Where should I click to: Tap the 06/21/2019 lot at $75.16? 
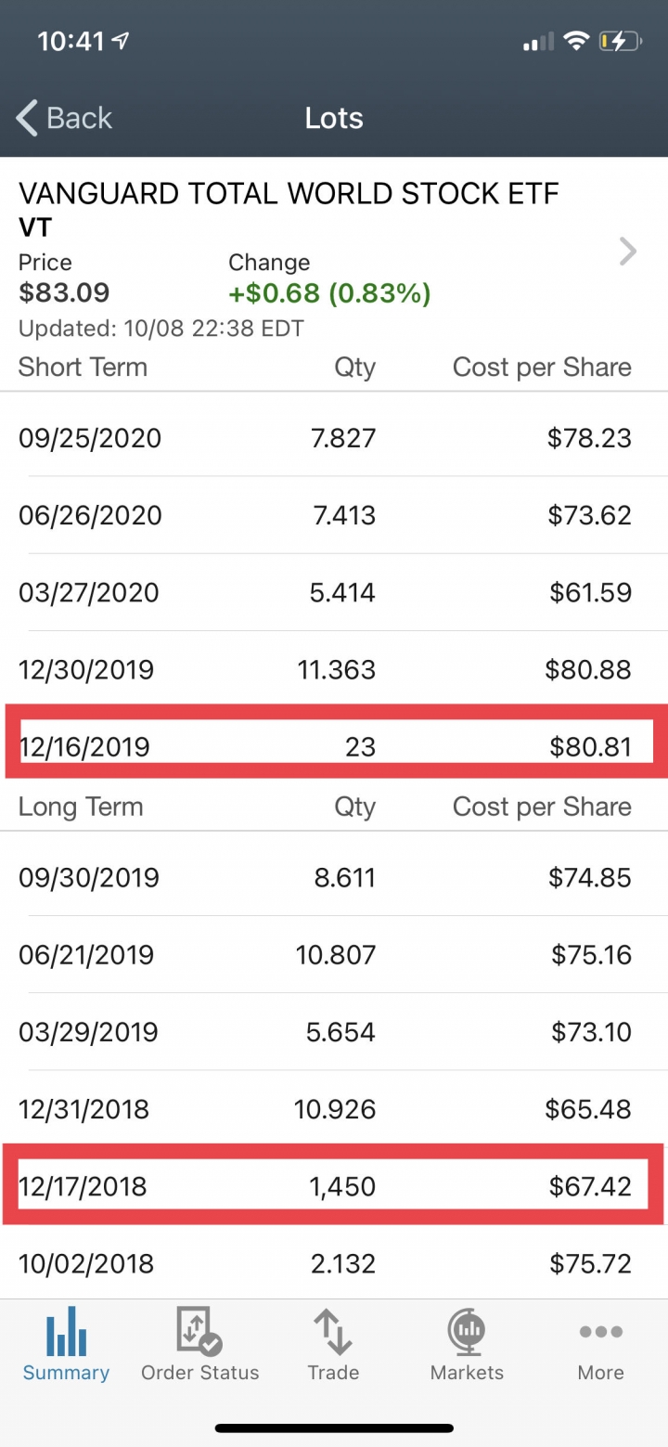pyautogui.click(x=334, y=954)
